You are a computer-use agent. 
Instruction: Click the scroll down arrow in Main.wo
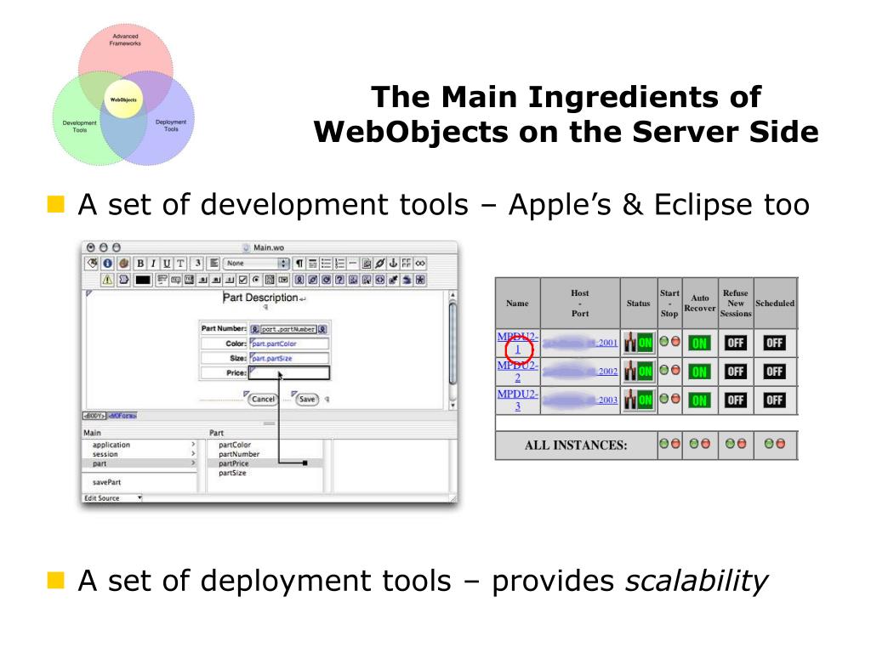(453, 406)
